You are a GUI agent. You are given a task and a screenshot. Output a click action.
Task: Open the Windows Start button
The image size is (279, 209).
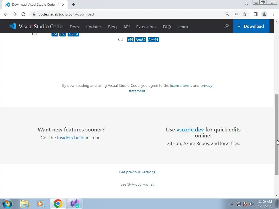coord(7,204)
